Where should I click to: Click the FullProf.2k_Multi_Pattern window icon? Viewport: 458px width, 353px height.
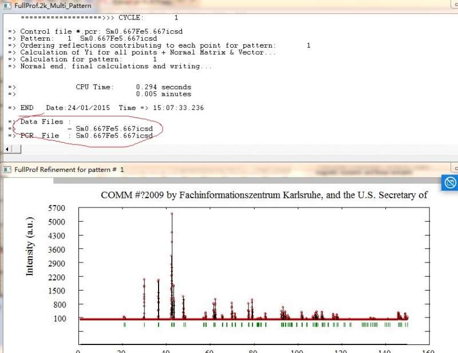point(6,5)
